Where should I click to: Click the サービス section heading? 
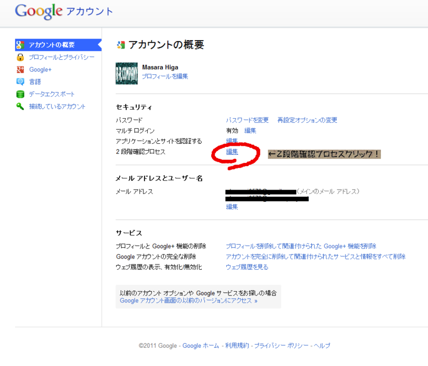(x=129, y=233)
